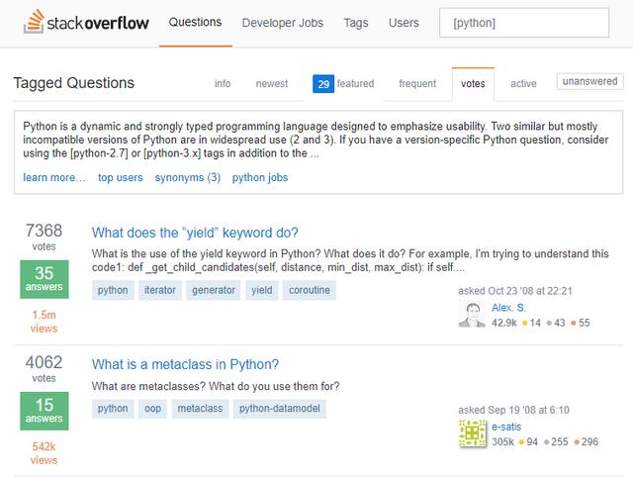
Task: Go to Users page
Action: [x=404, y=23]
